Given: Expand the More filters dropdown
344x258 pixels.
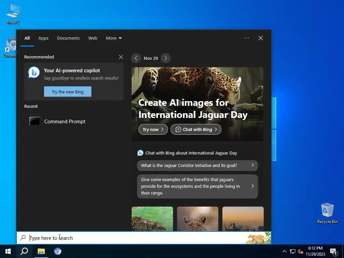Looking at the screenshot, I should coord(114,38).
